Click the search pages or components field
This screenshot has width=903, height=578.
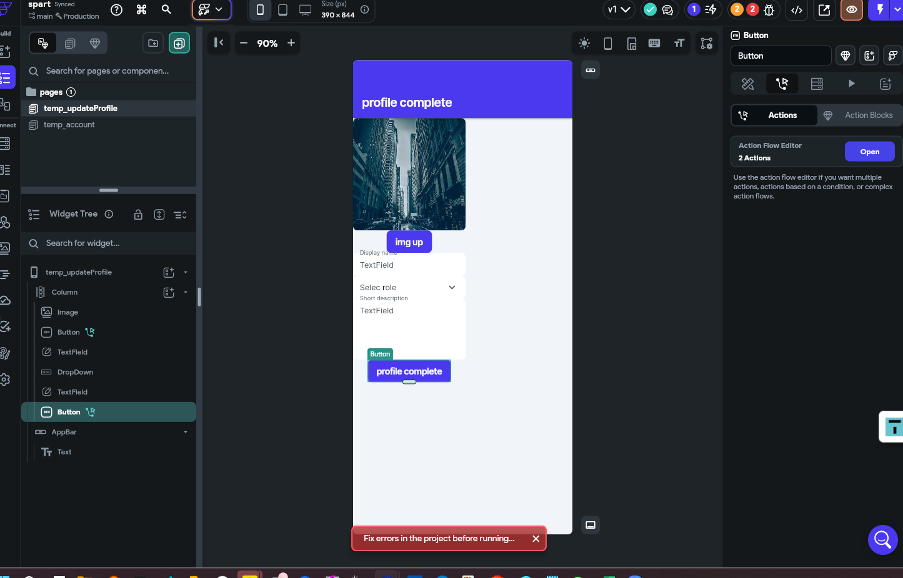click(x=109, y=71)
